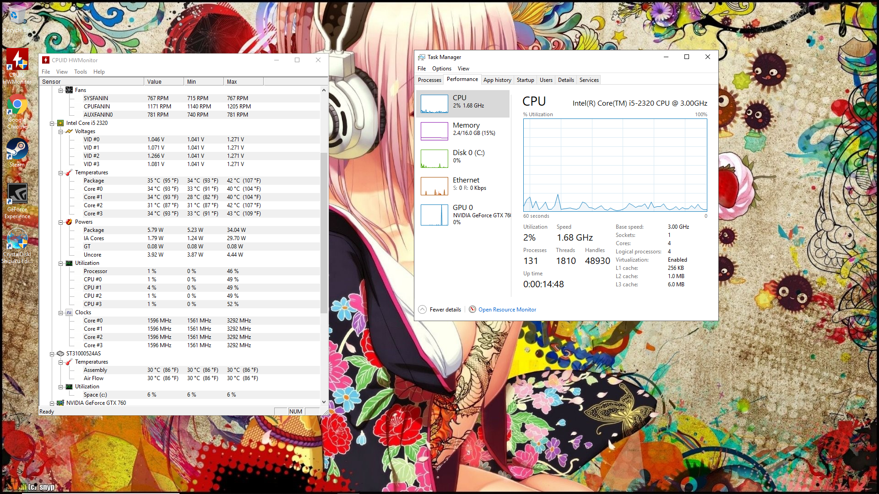Click the Voltages icon under Intel Core i5
The width and height of the screenshot is (879, 494).
click(69, 131)
